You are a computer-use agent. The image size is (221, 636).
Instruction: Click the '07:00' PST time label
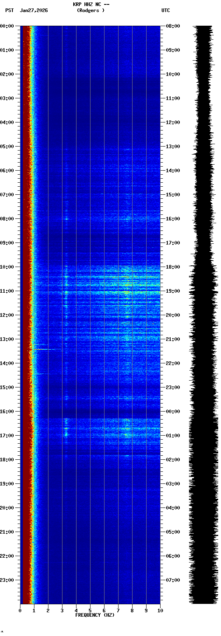[7, 195]
